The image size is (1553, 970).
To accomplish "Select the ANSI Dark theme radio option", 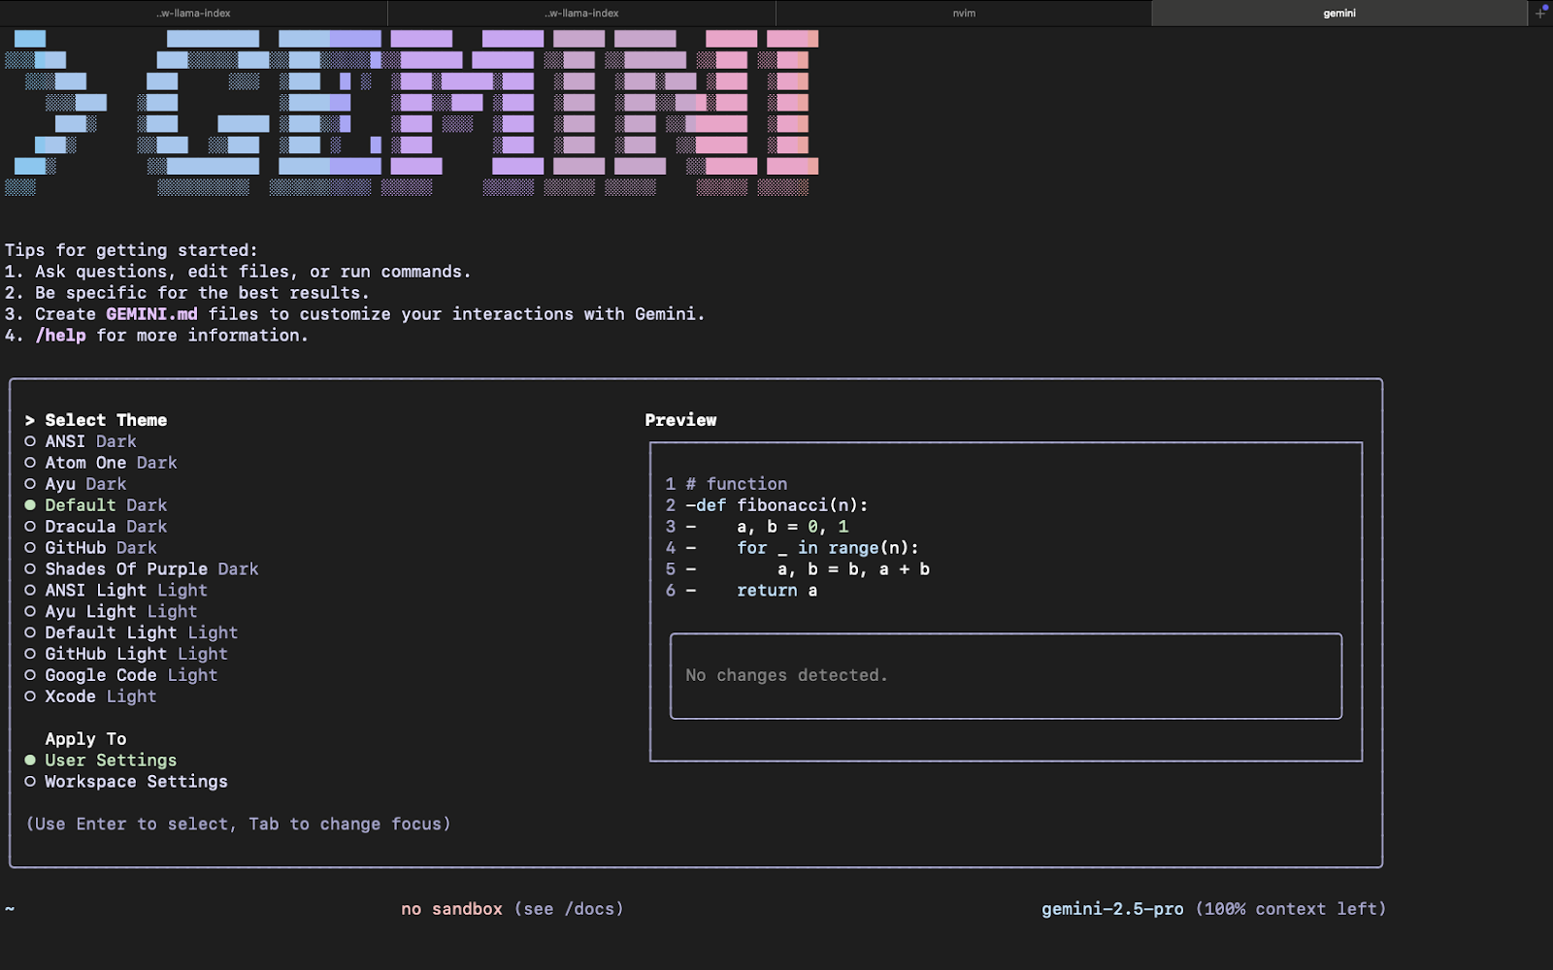I will (x=82, y=441).
